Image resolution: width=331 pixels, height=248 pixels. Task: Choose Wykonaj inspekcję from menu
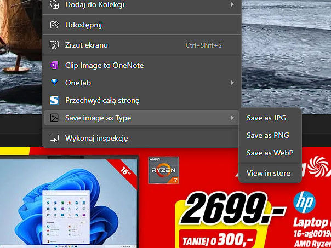[141, 139]
